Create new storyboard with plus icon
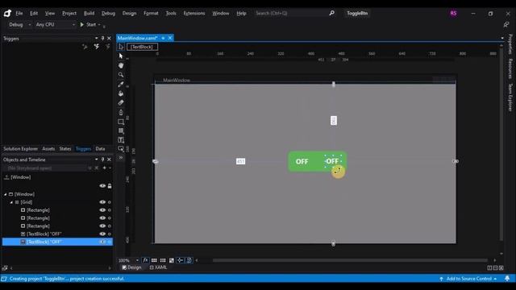Screen dimensions: 516x290 click(x=104, y=168)
